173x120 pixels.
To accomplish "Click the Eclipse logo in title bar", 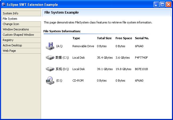I will click(x=4, y=5).
